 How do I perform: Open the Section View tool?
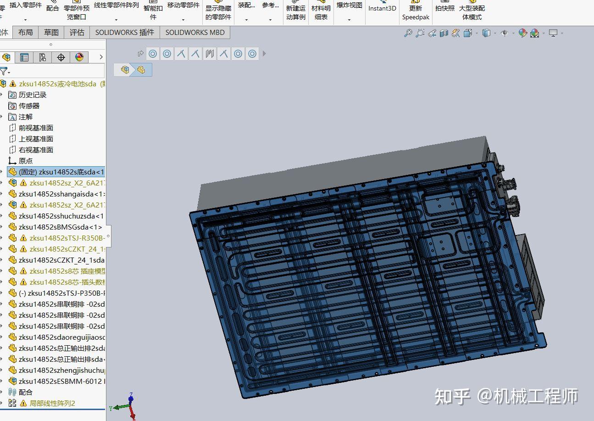coord(443,33)
